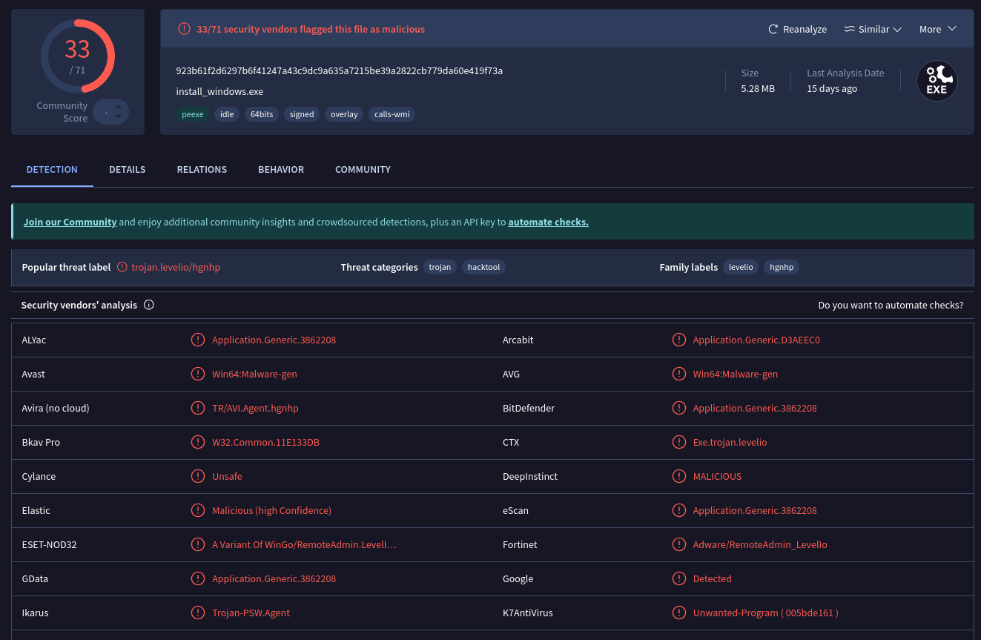Click info icon next to Security vendors' analysis

pyautogui.click(x=149, y=305)
